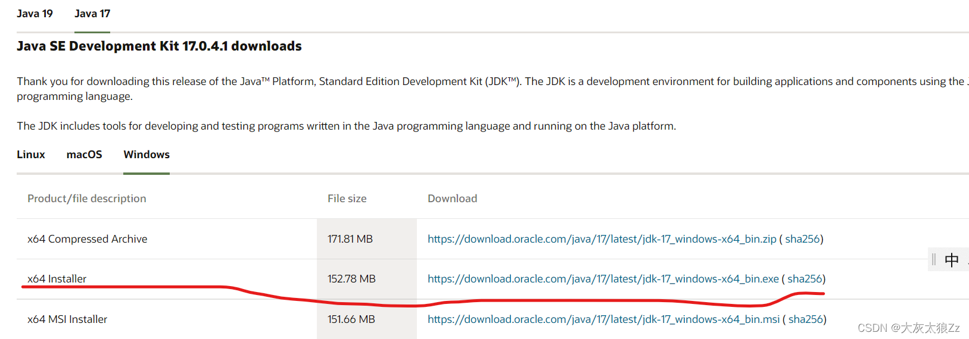Download the jdk-17_windows-x64_bin.zip link
The image size is (969, 339).
click(602, 239)
